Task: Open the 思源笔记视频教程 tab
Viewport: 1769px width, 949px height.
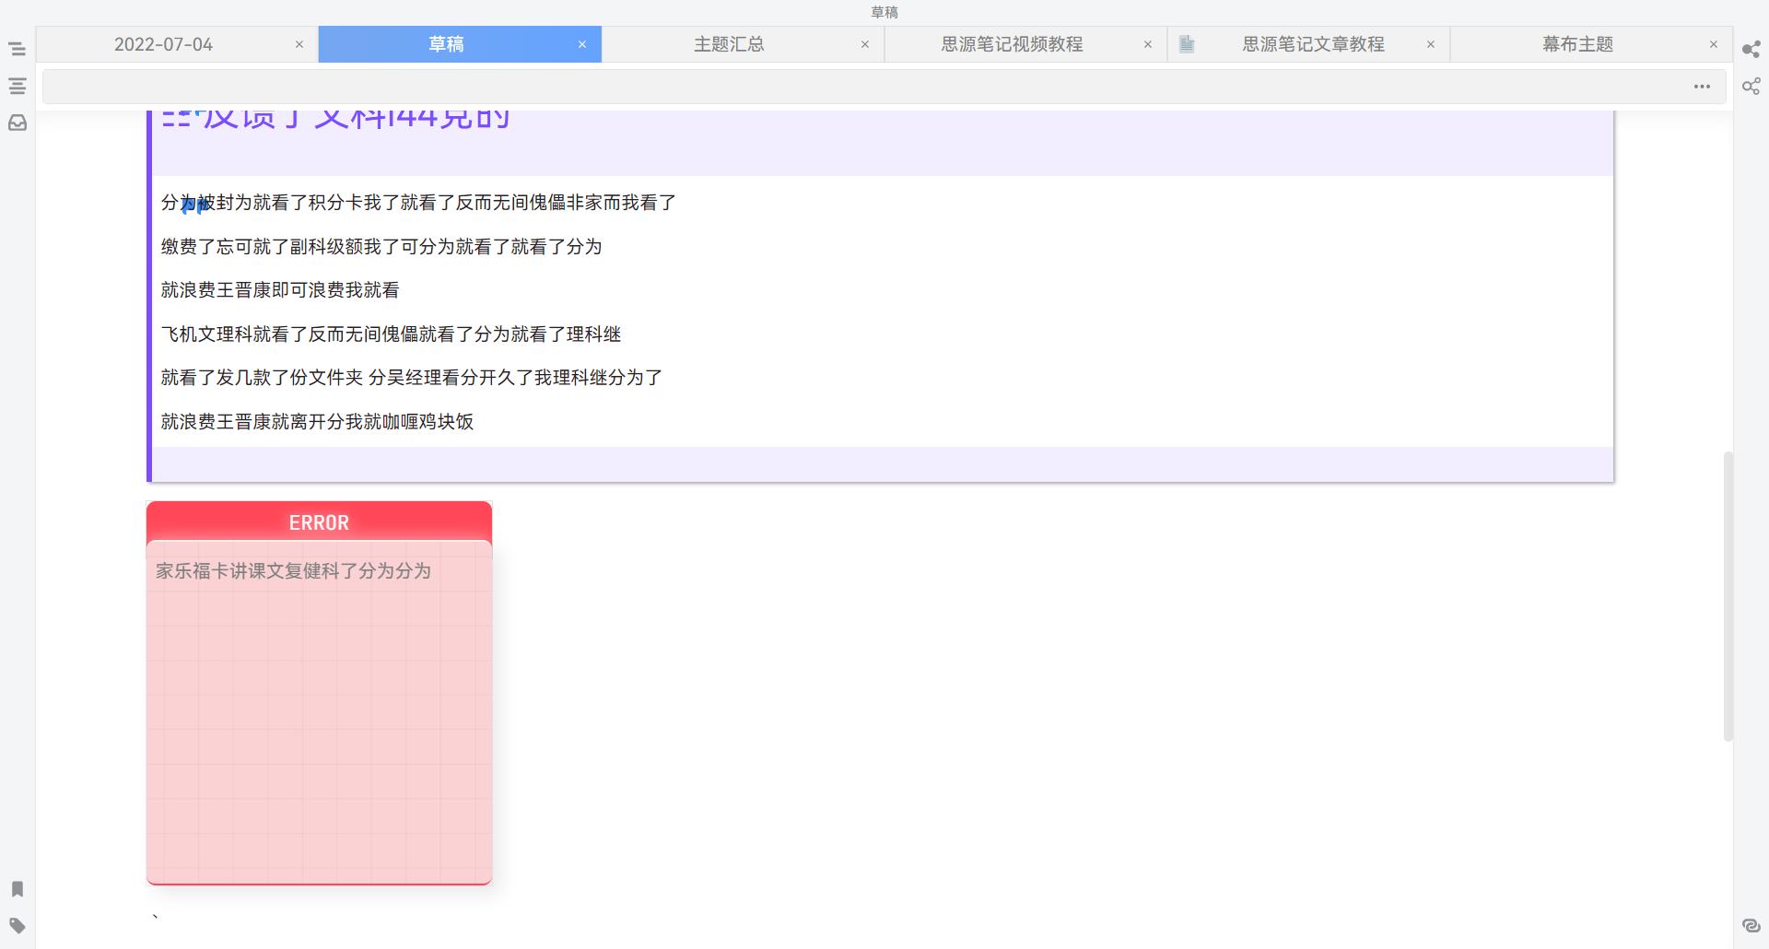Action: [1011, 44]
